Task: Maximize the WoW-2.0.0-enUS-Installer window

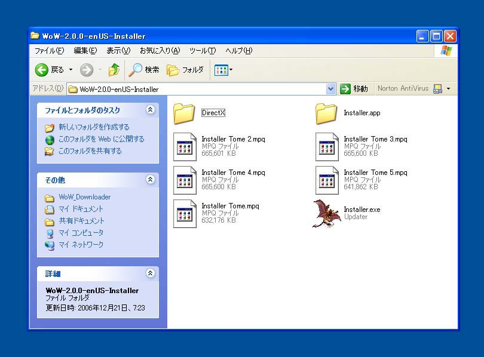Action: (x=436, y=36)
